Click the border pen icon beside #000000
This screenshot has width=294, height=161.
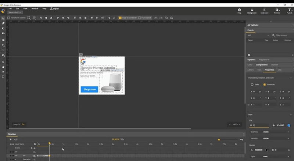click(x=252, y=150)
